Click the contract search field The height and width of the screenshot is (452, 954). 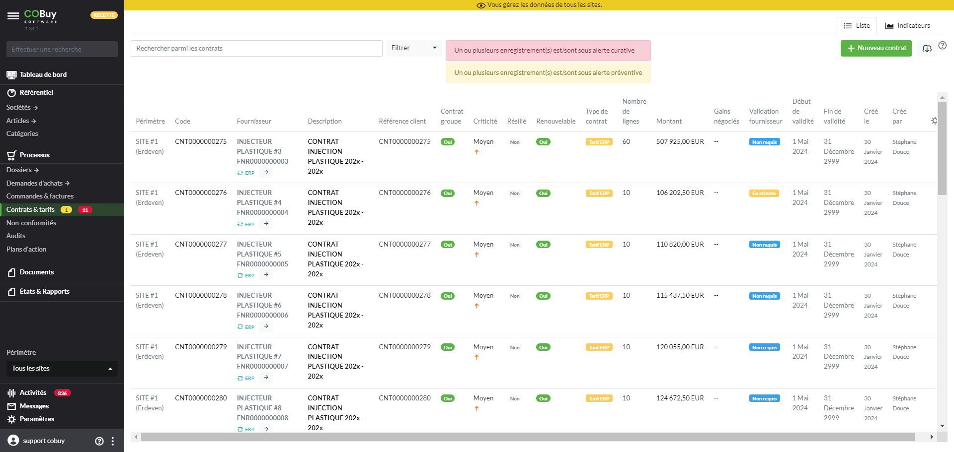click(256, 49)
